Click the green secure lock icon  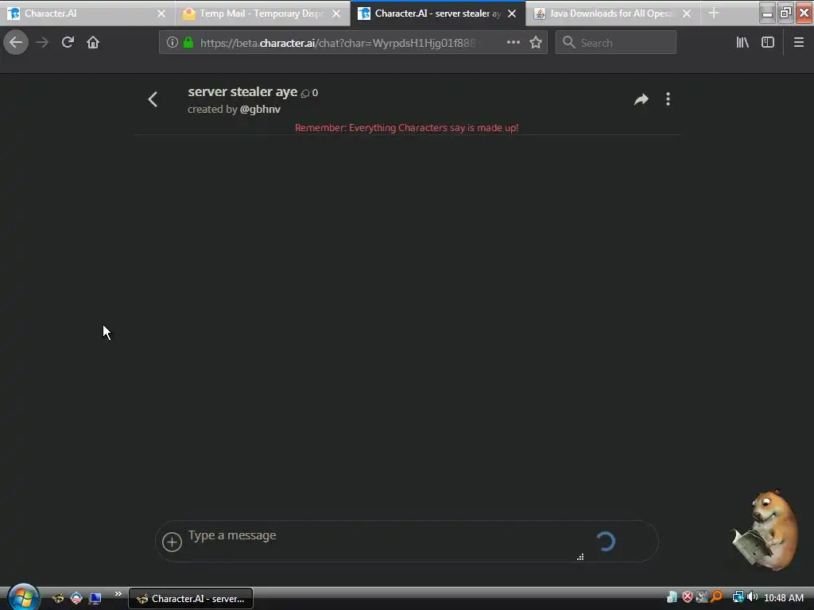pos(188,43)
